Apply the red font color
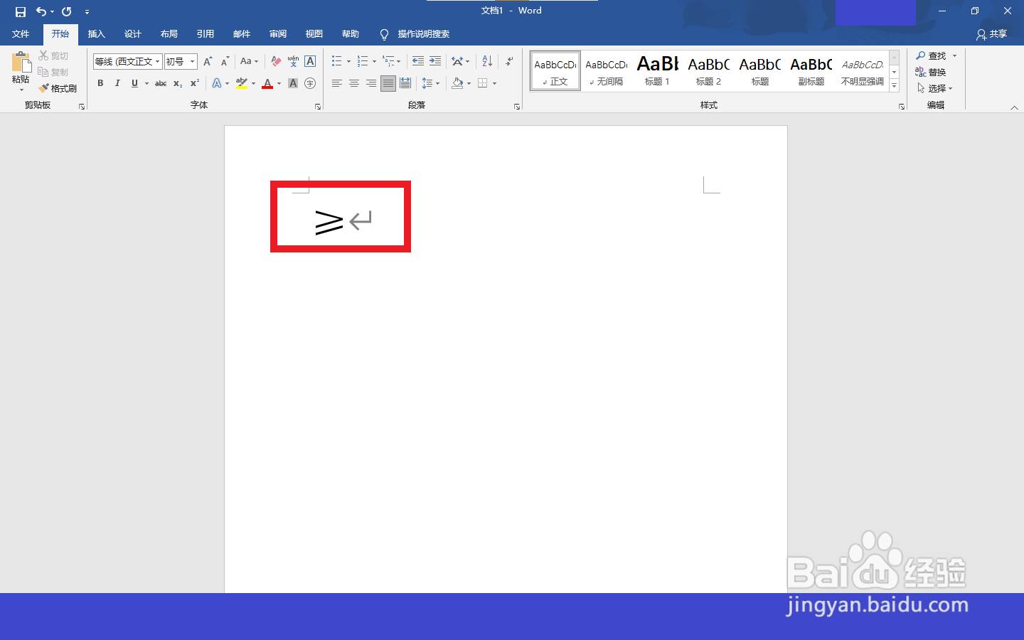The width and height of the screenshot is (1024, 640). [267, 83]
